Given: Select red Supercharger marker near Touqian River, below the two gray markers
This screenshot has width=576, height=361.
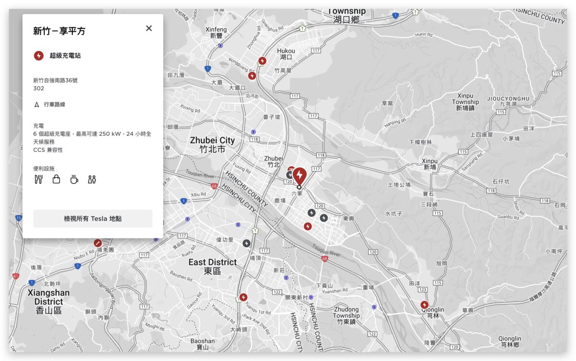Looking at the screenshot, I should 308,226.
